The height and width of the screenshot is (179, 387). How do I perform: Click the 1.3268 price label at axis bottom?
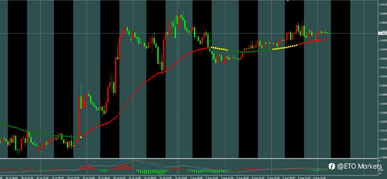tap(383, 157)
